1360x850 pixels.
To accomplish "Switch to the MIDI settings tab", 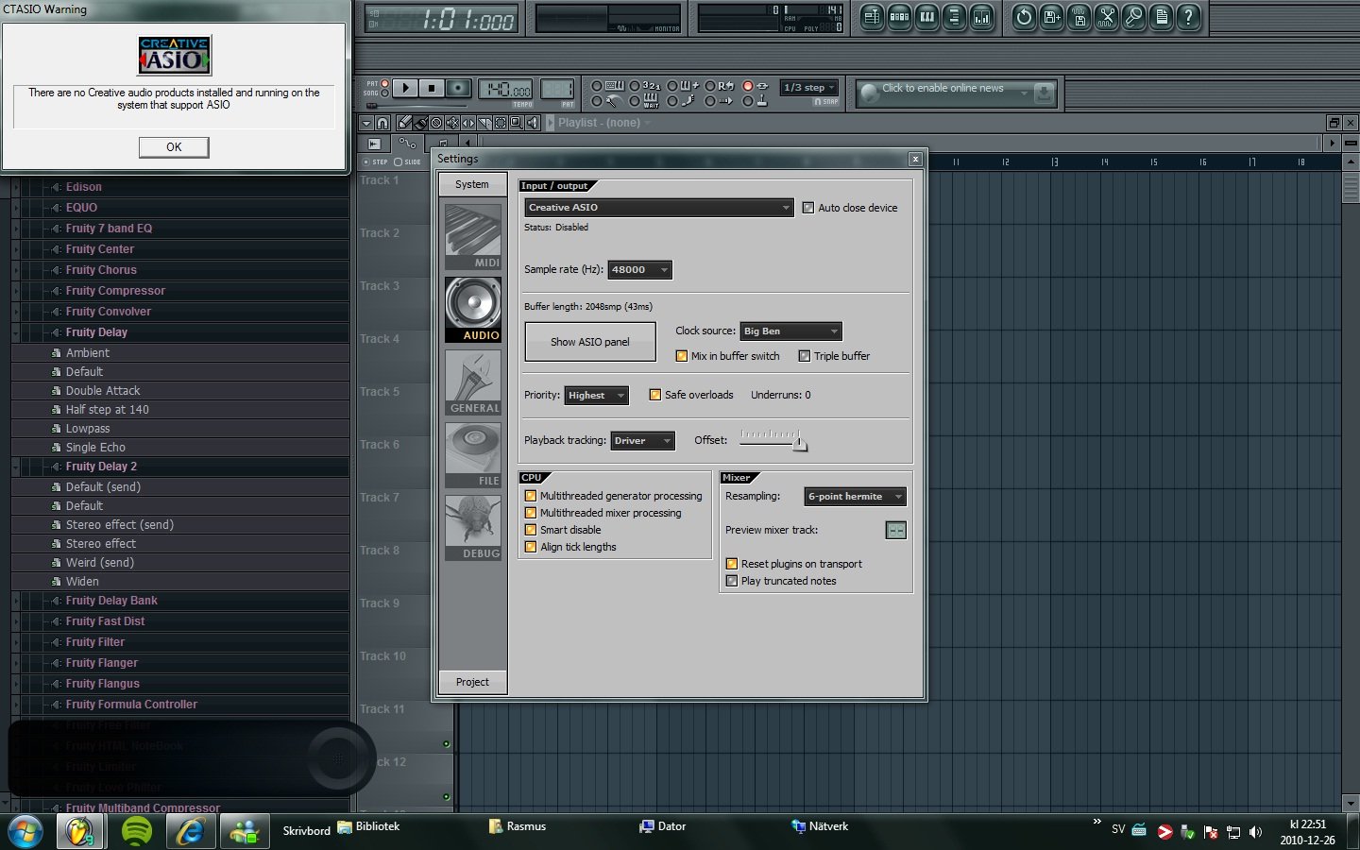I will [x=473, y=237].
